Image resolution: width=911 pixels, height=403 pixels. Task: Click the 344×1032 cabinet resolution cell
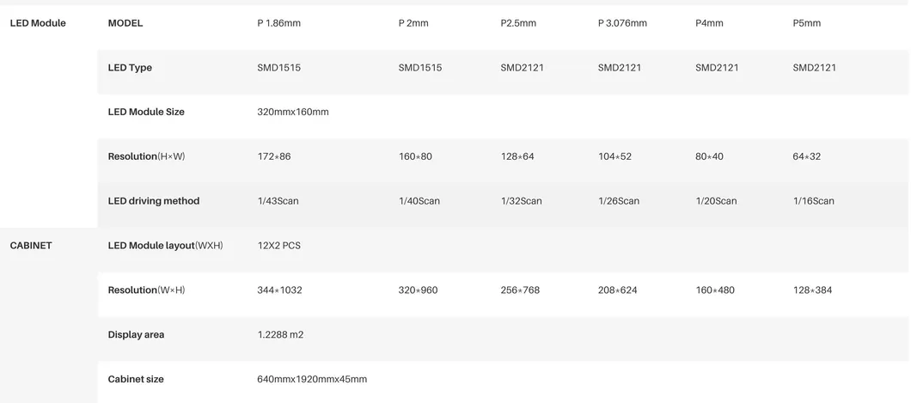(279, 290)
